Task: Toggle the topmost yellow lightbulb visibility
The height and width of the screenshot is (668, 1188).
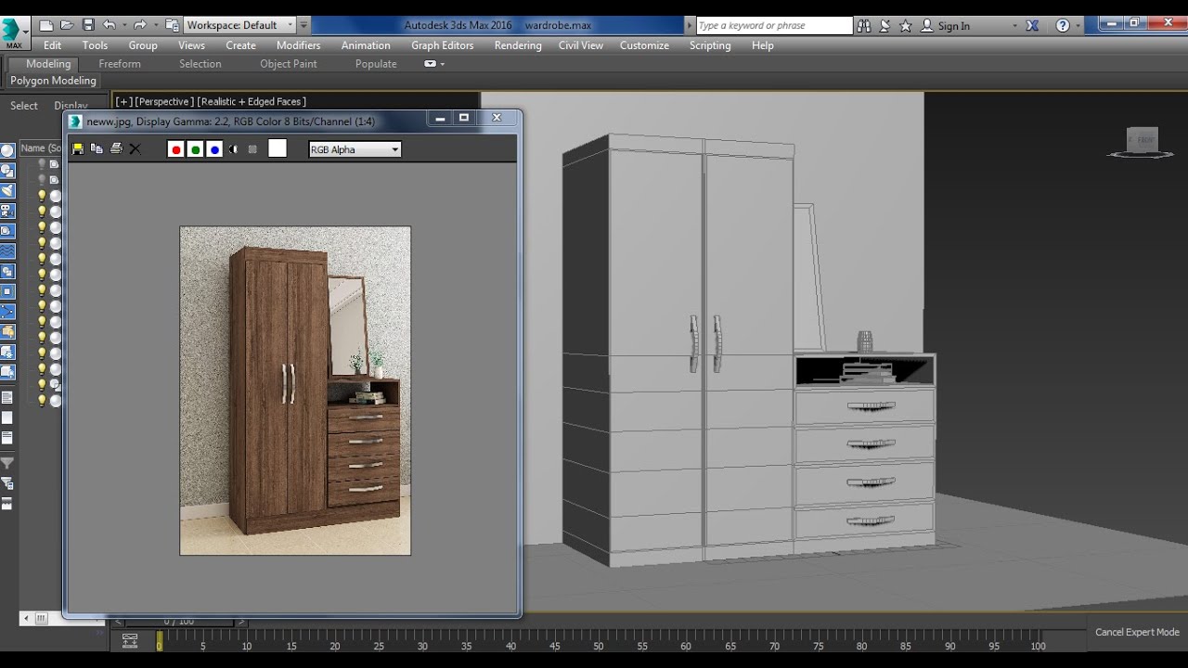Action: click(41, 196)
